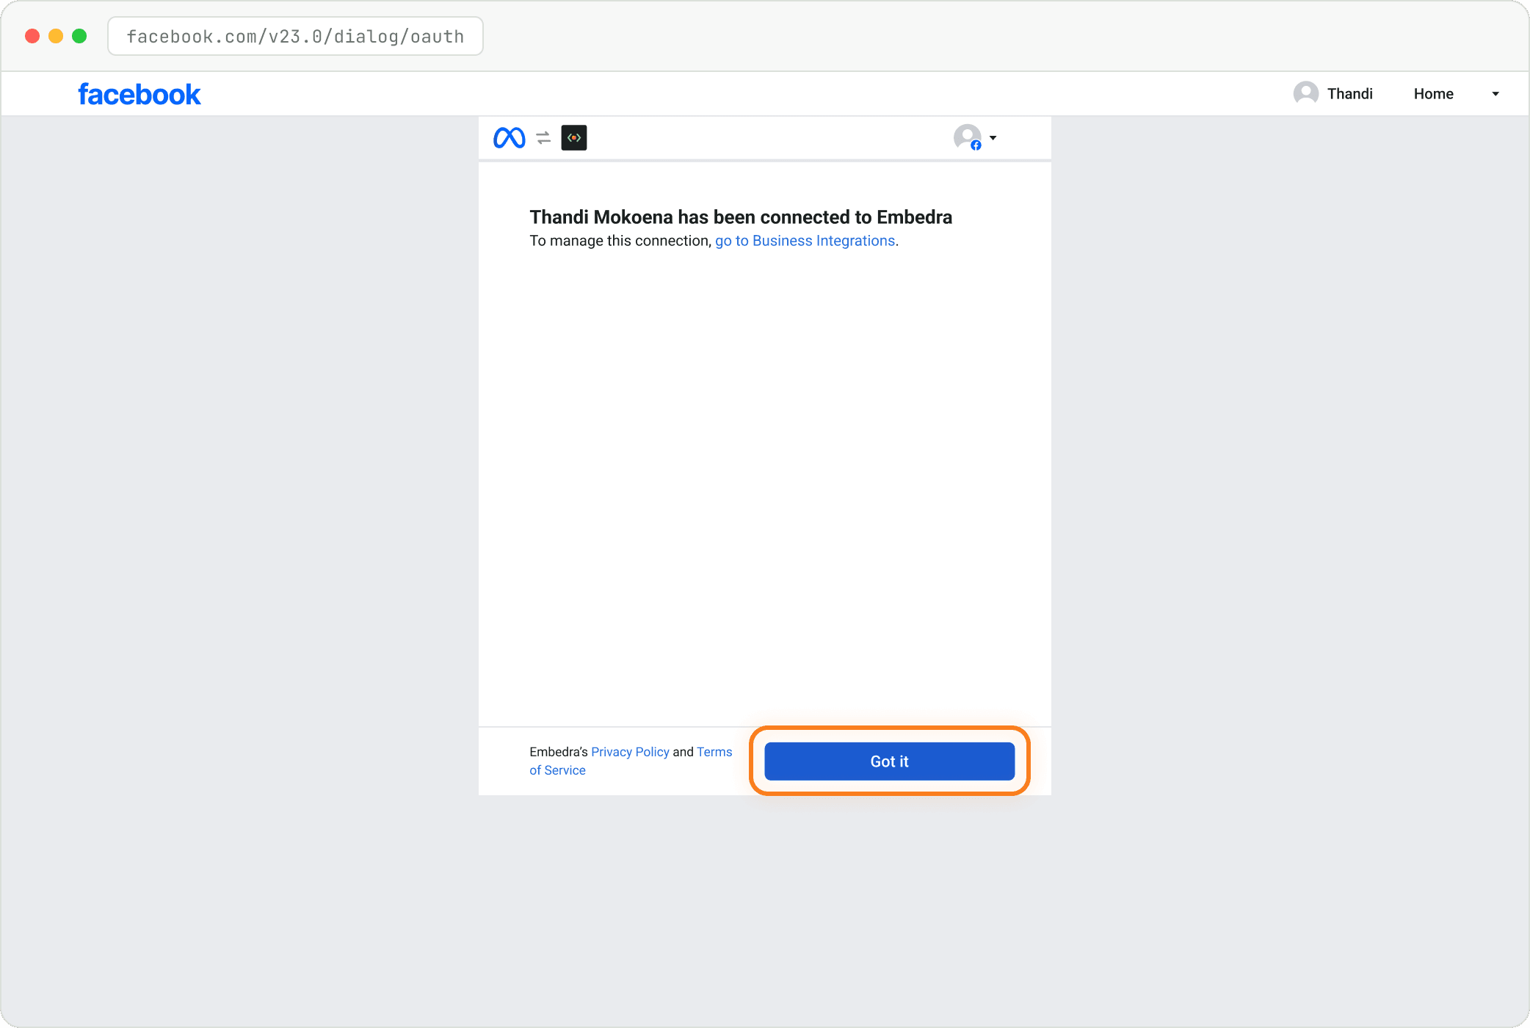
Task: Click the connected to Embedra heading
Action: [741, 217]
